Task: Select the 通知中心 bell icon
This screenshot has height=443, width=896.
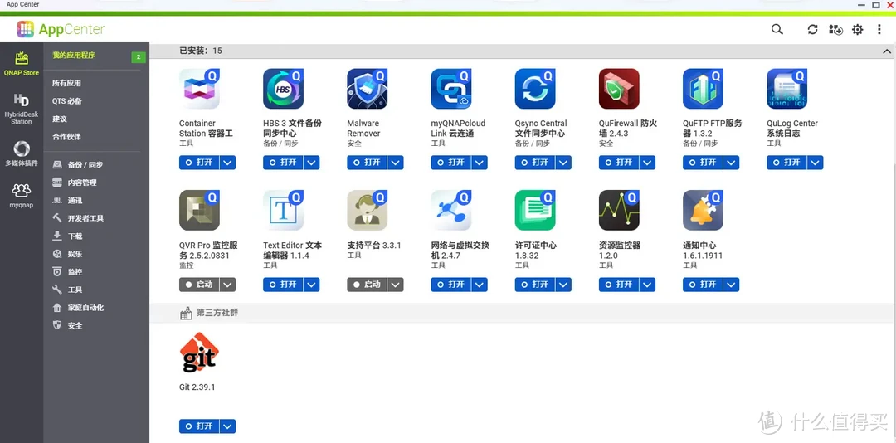Action: click(704, 211)
